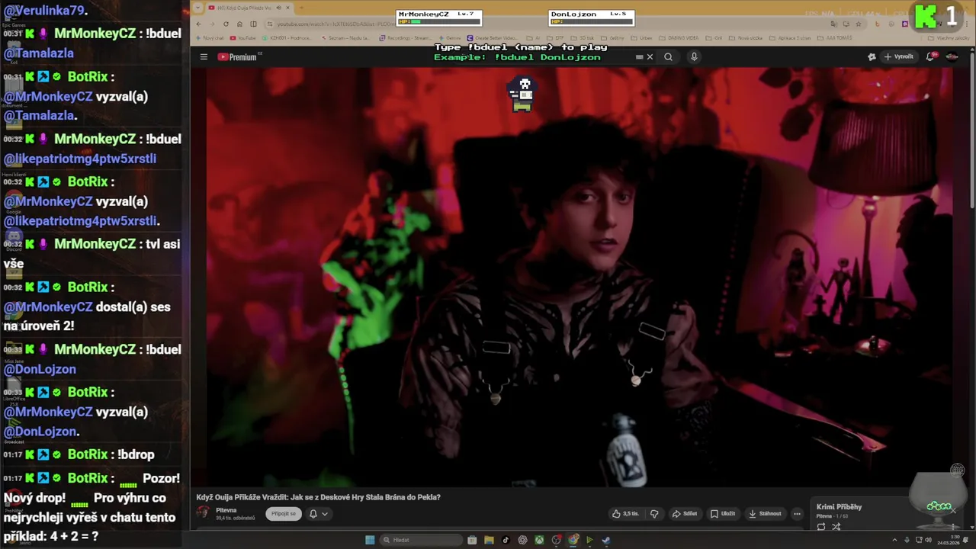Click the taskbar Hledat search field
The width and height of the screenshot is (976, 549).
421,540
